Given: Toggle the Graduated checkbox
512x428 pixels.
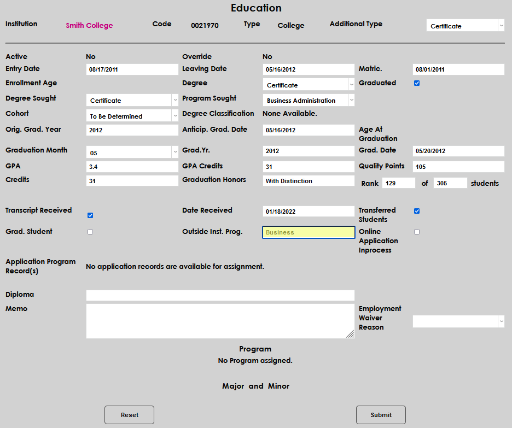Looking at the screenshot, I should click(417, 83).
